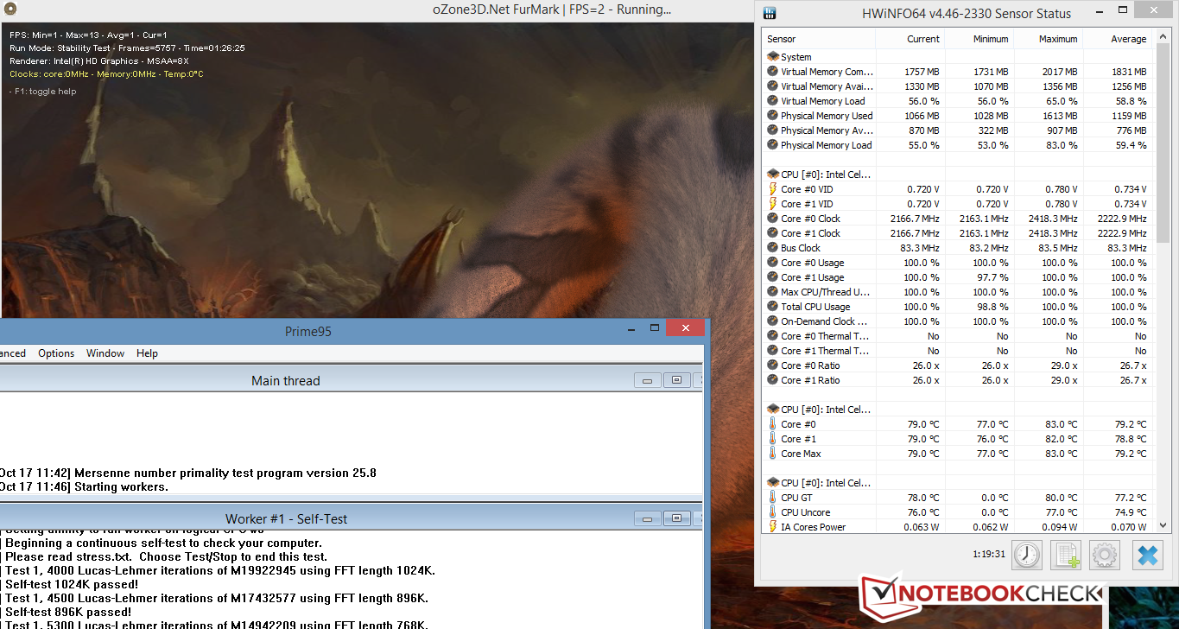This screenshot has height=629, width=1179.
Task: Click the Main thread child window title
Action: [x=285, y=380]
